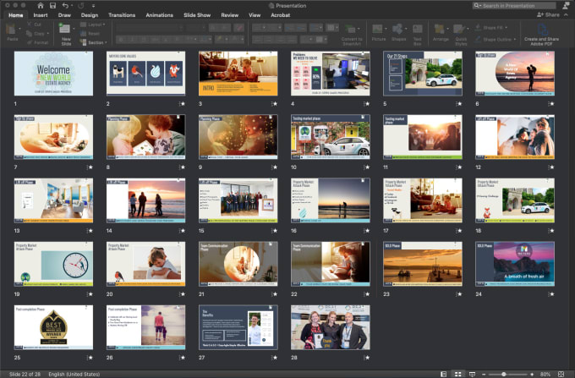Save the presentation with the floppy disk icon
575x378 pixels.
pos(52,6)
